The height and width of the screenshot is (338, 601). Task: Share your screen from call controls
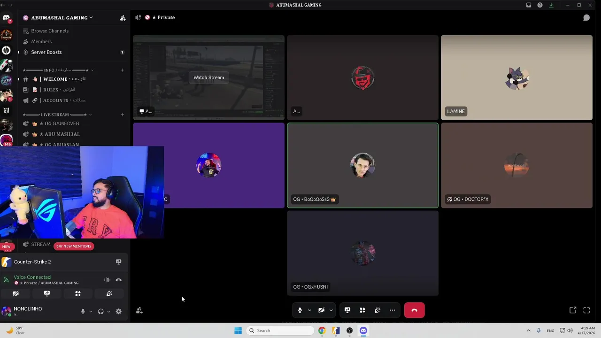click(347, 310)
